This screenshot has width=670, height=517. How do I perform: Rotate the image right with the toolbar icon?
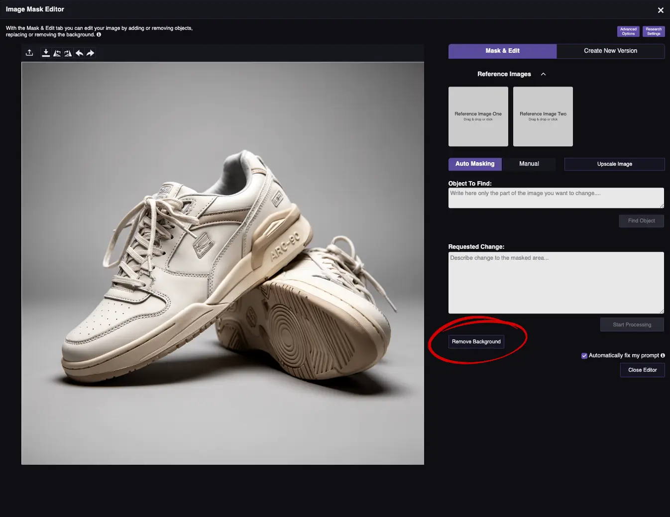pos(68,53)
